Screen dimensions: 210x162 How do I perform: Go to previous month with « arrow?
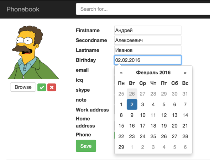[x=121, y=73]
